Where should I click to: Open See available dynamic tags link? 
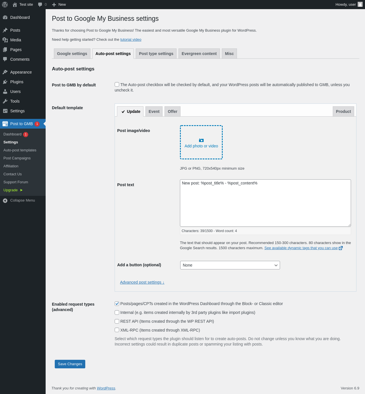[x=301, y=248]
